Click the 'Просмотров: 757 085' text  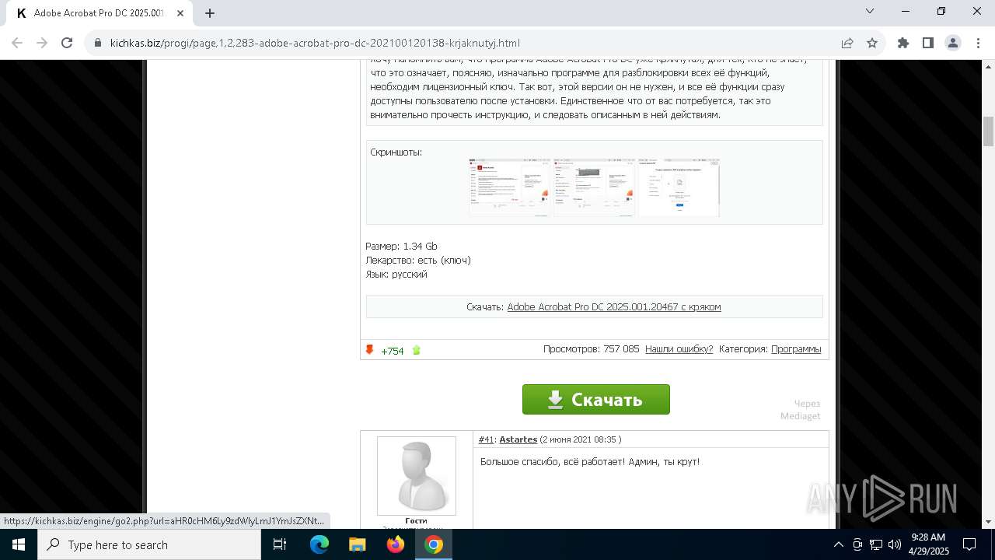pyautogui.click(x=591, y=349)
